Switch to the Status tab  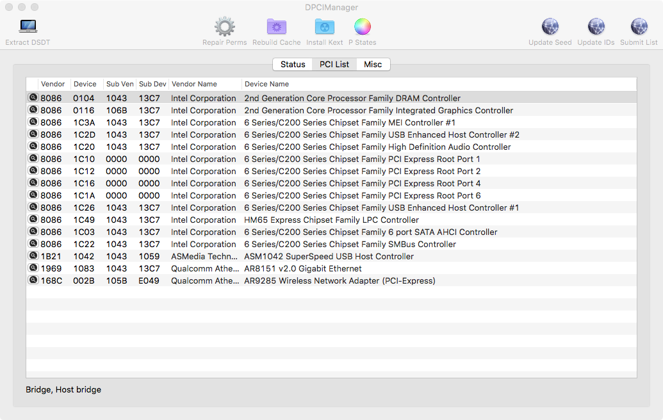point(293,64)
